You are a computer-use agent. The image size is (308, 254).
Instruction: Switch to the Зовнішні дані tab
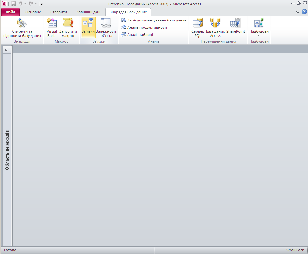[x=88, y=12]
